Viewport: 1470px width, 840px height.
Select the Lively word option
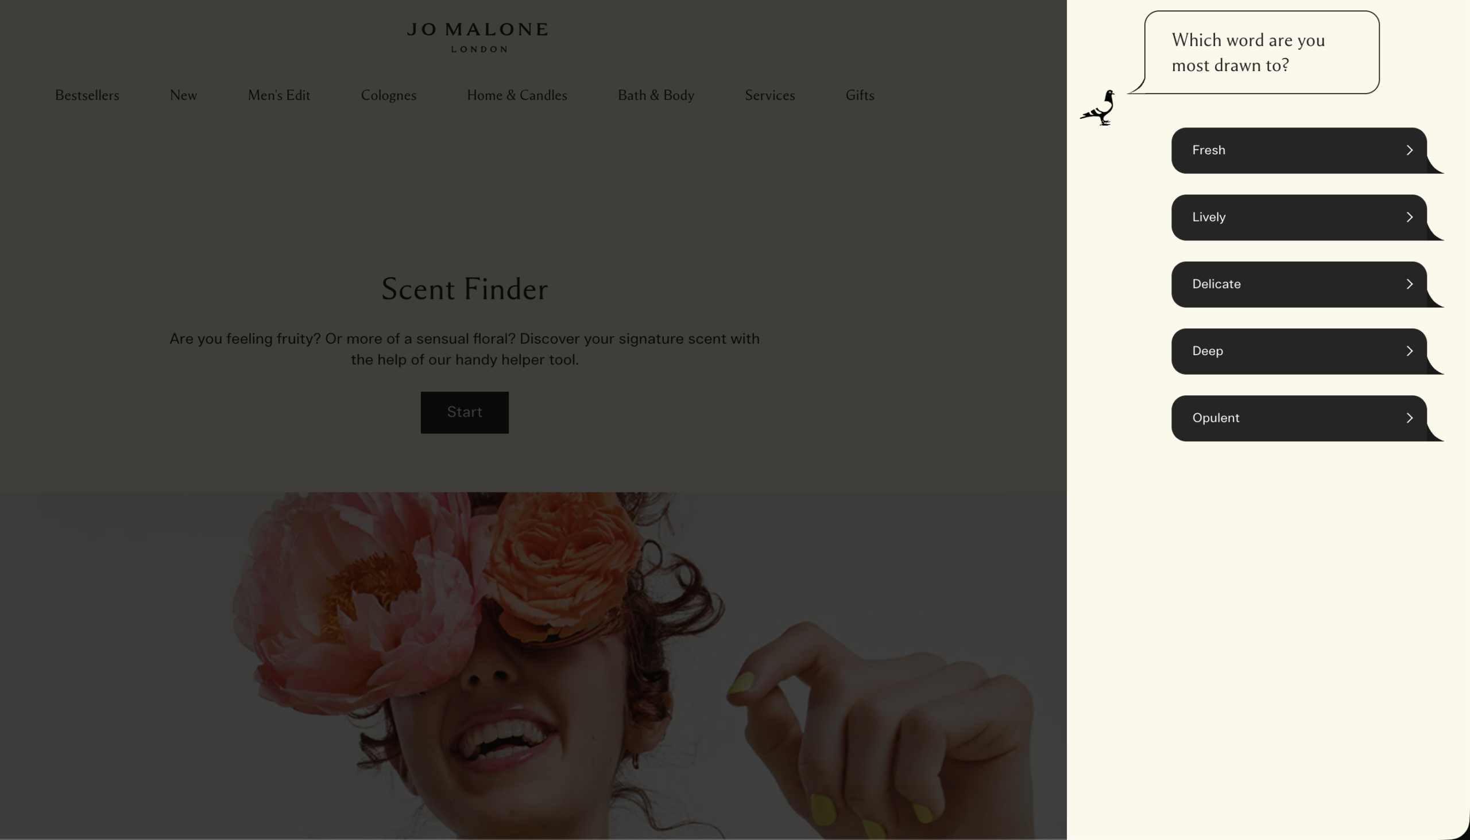coord(1299,217)
